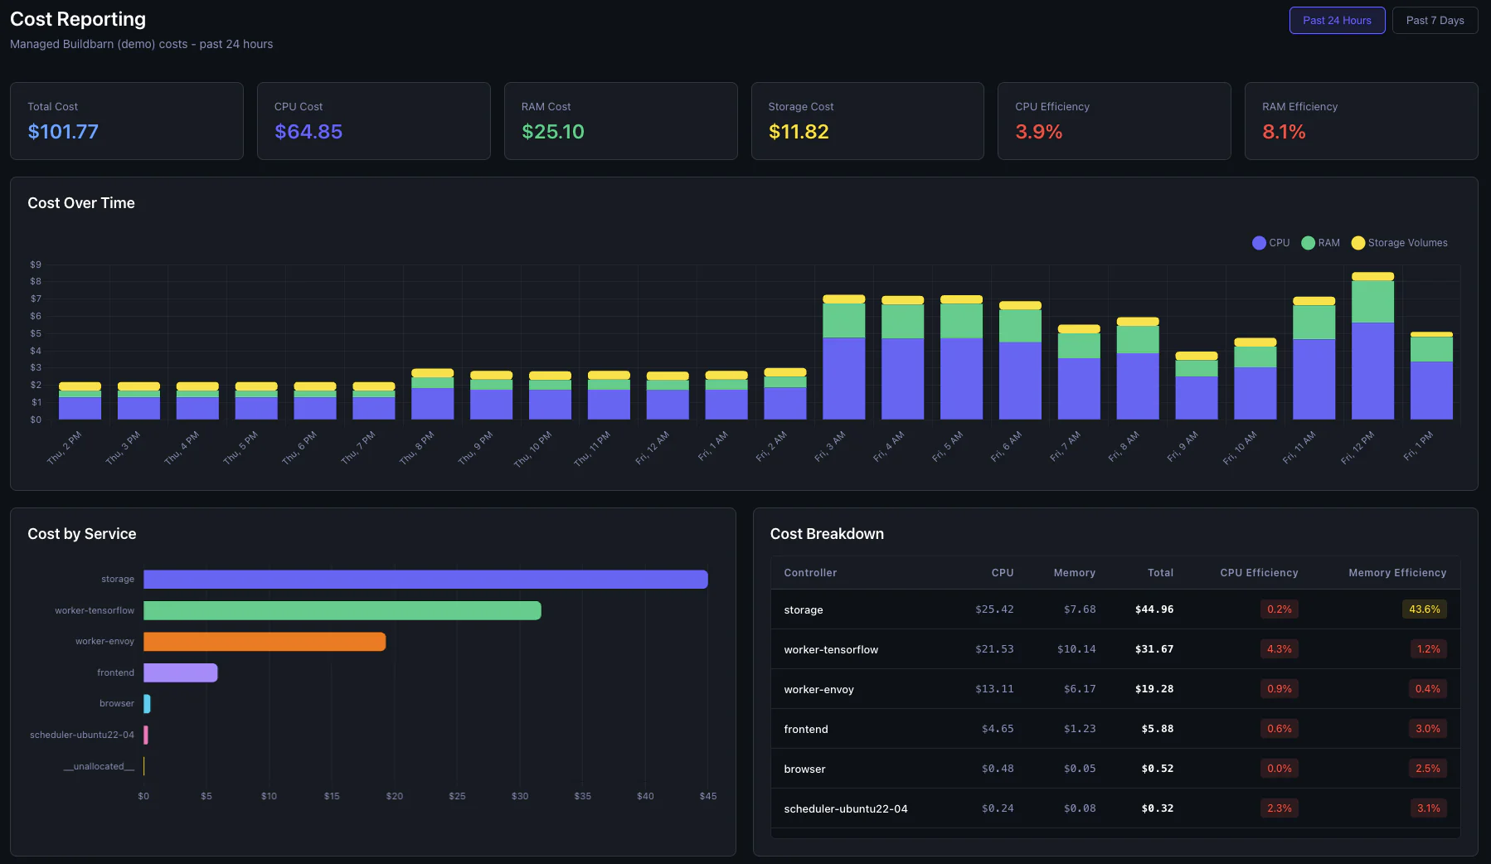Sort by the CPU column header

click(x=1003, y=573)
